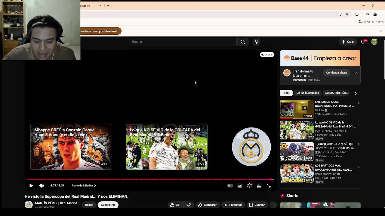The width and height of the screenshot is (385, 216).
Task: Switch to theater mode
Action: [259, 186]
